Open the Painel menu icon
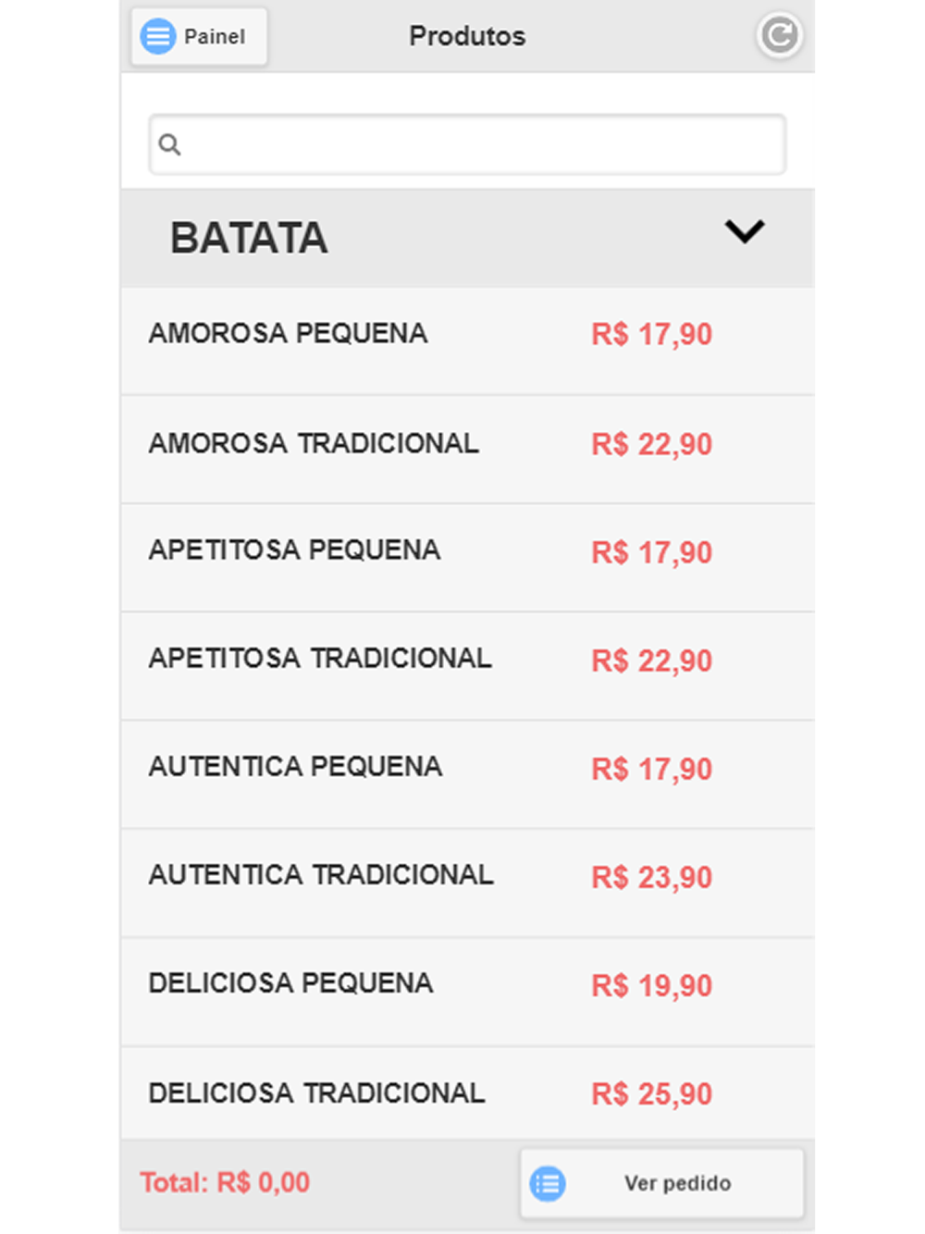The height and width of the screenshot is (1234, 925). [158, 36]
